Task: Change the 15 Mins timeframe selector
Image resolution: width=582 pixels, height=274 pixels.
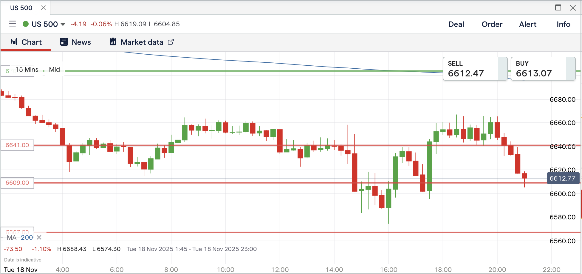Action: [27, 70]
